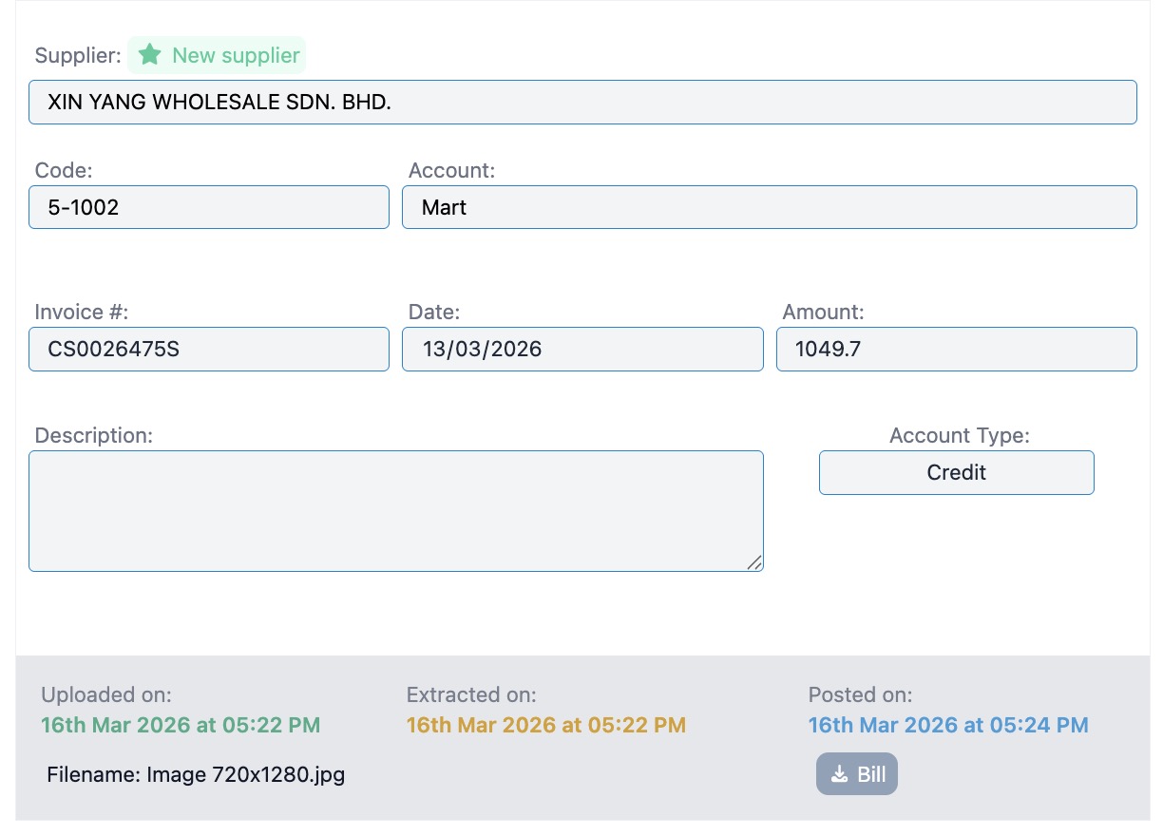Click the resize handle on the Description box
This screenshot has height=836, width=1163.
pos(755,562)
